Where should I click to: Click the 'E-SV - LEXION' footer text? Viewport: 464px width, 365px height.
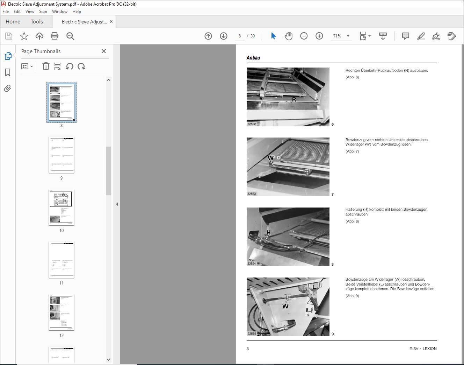423,349
